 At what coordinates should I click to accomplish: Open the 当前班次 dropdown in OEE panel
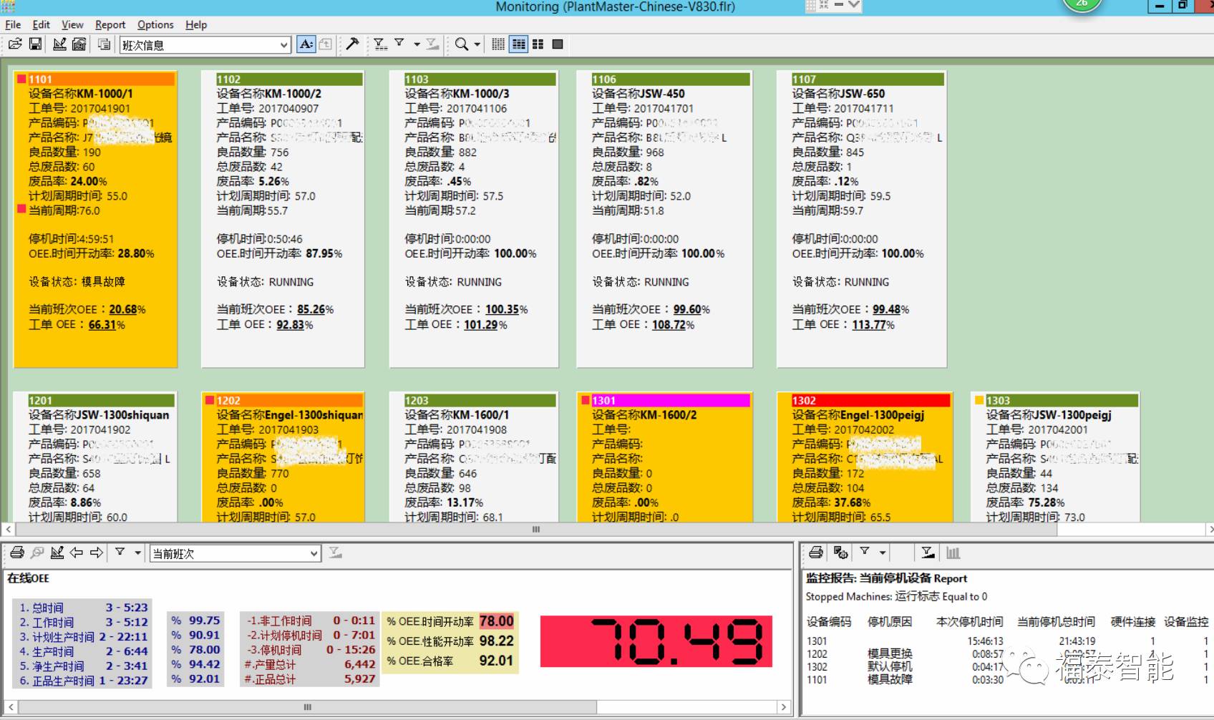click(314, 554)
